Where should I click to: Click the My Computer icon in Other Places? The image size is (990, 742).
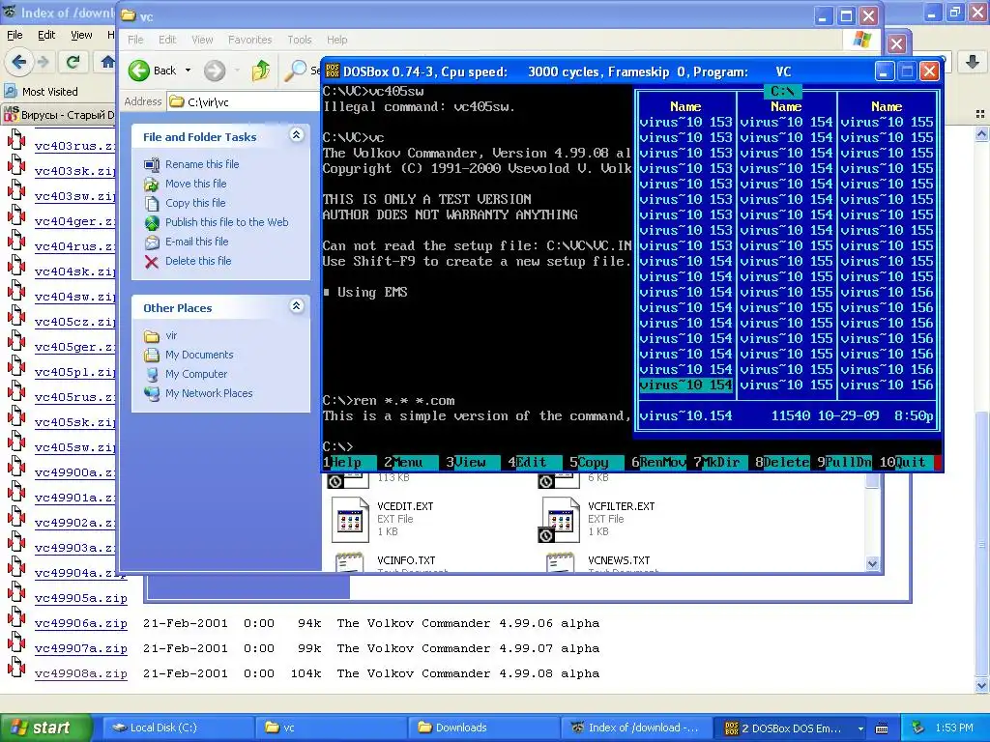tap(152, 374)
